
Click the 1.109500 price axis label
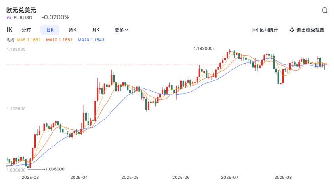[x=16, y=108]
